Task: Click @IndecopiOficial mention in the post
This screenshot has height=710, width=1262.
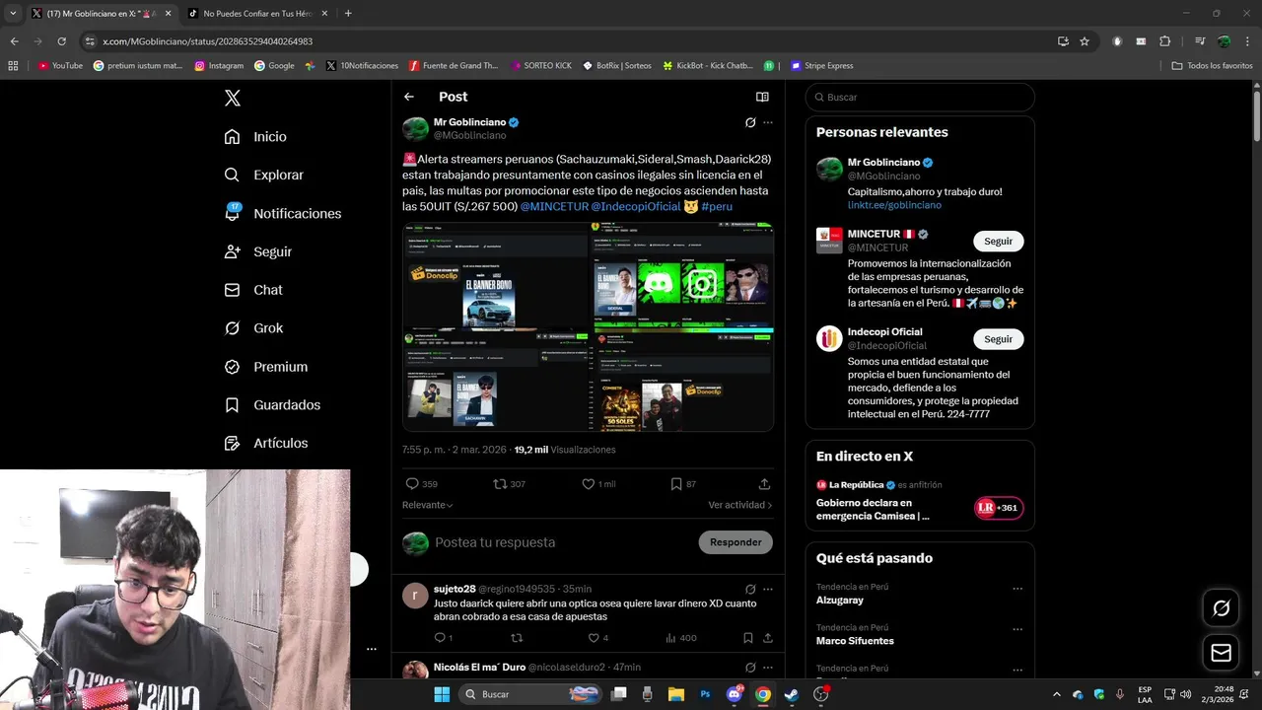Action: coord(636,206)
